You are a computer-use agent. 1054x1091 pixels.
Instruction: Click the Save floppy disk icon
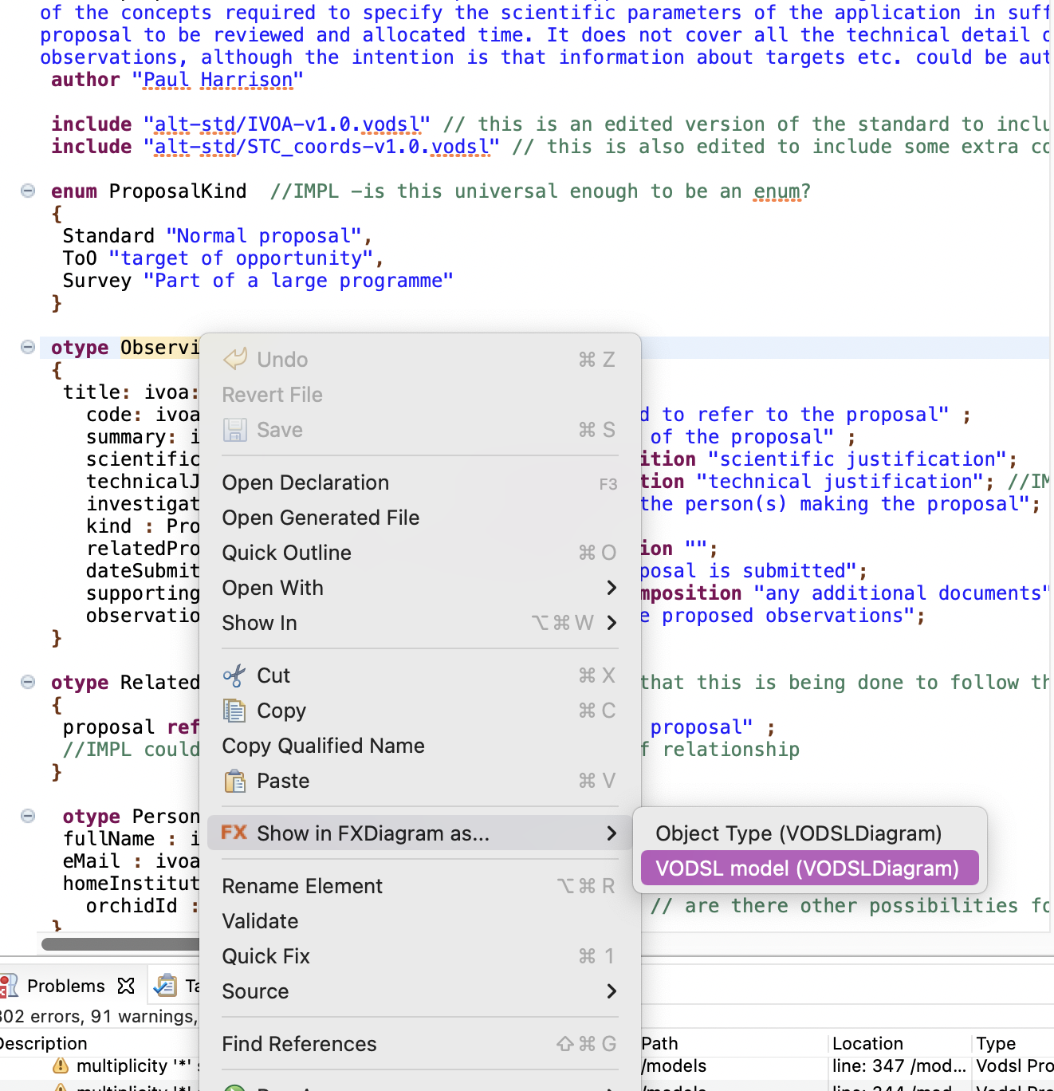[x=235, y=430]
